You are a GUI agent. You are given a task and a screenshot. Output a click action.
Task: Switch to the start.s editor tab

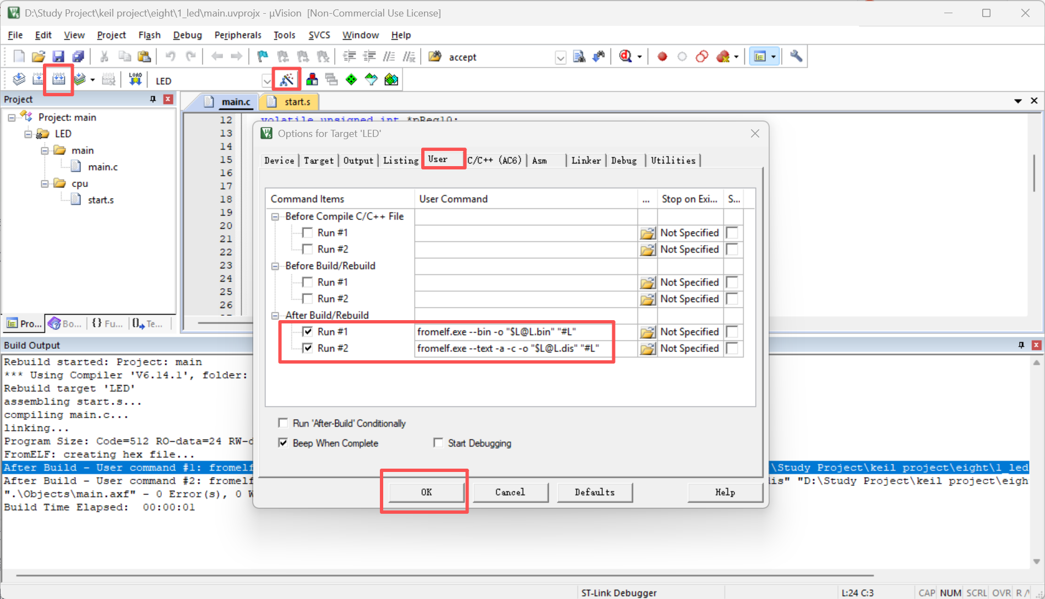pos(290,102)
